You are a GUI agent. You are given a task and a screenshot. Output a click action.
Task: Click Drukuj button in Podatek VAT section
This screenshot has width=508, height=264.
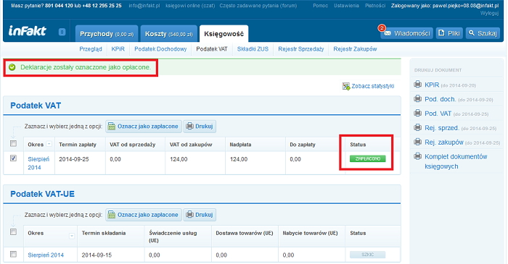[200, 127]
